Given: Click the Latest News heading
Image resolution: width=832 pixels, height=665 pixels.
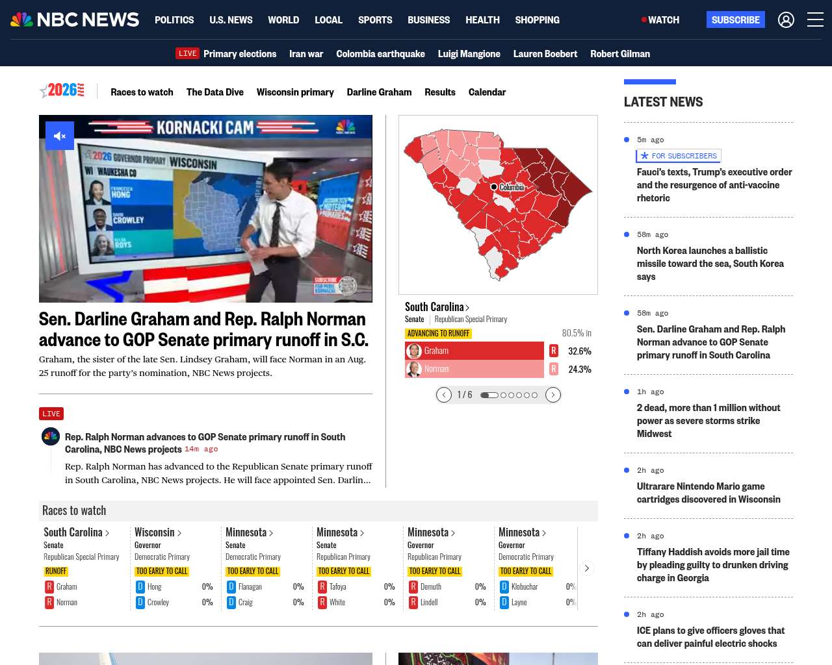Looking at the screenshot, I should tap(663, 102).
